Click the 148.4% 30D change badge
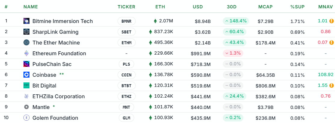Screen dimensions: 335x123 click(235, 21)
